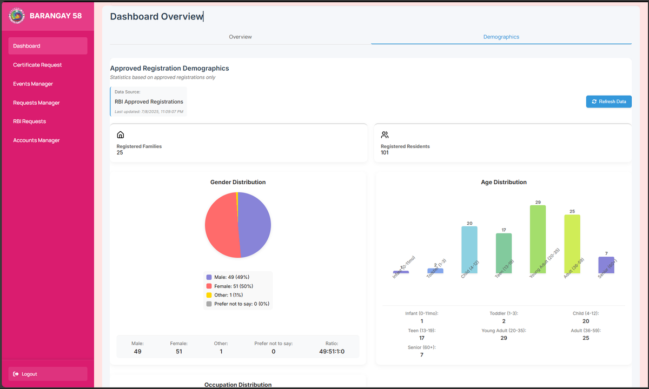Click the Dashboard Overview heading
The height and width of the screenshot is (389, 649).
[157, 16]
